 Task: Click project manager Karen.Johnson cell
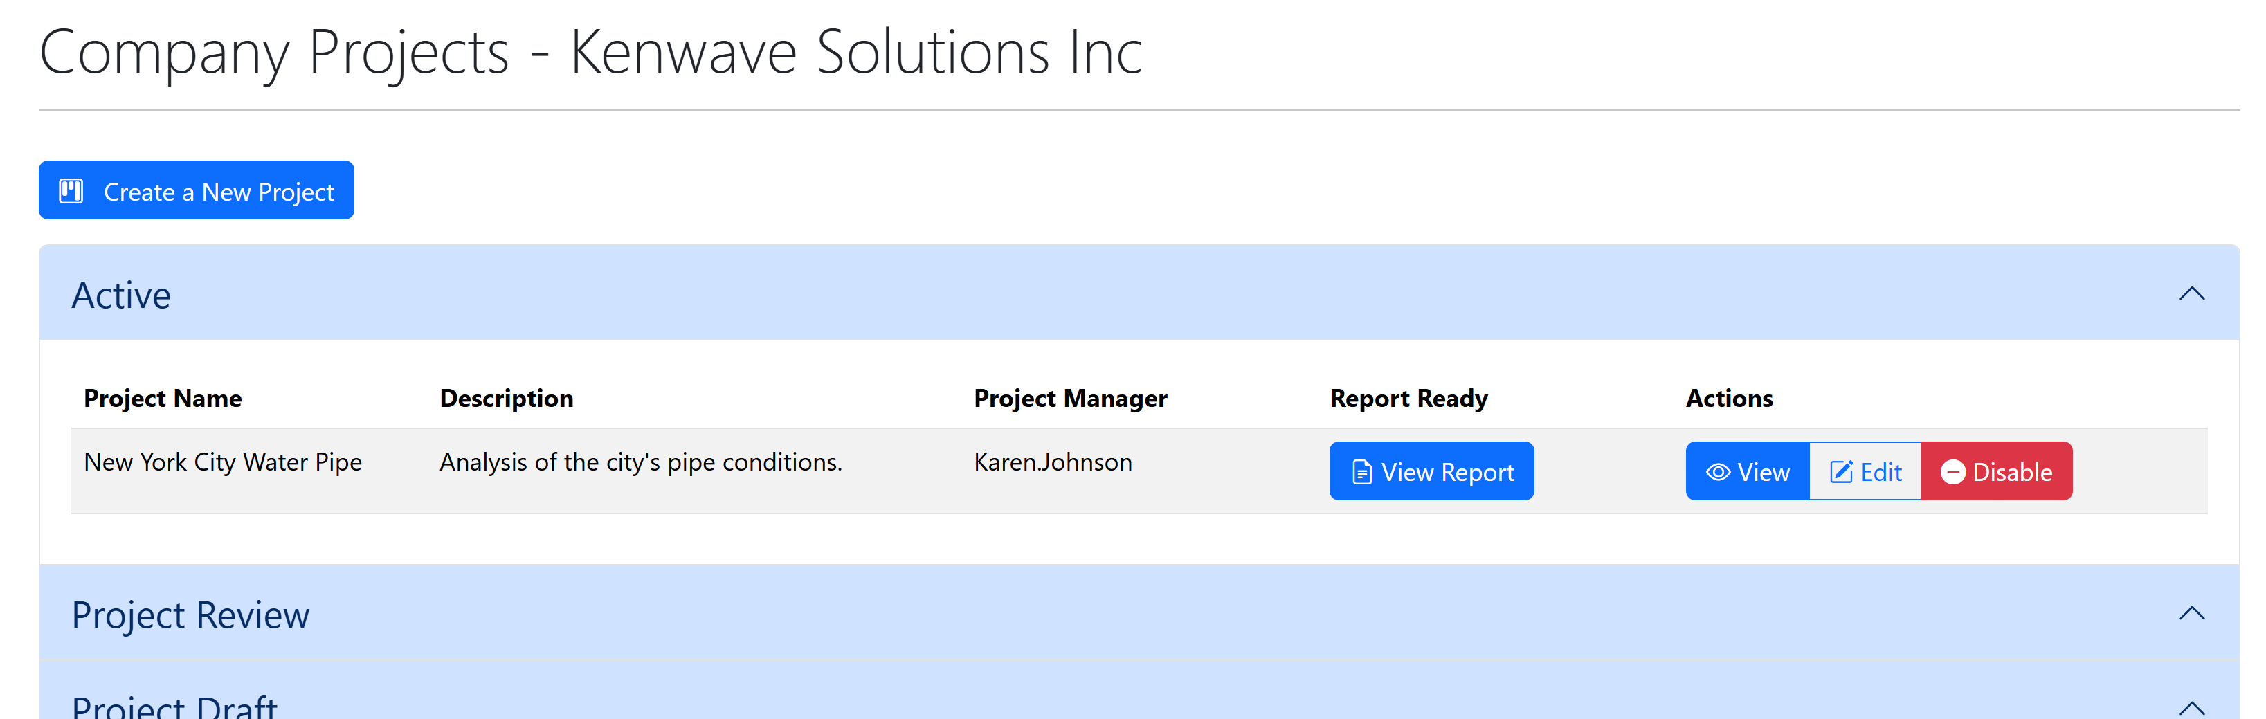pos(1052,462)
